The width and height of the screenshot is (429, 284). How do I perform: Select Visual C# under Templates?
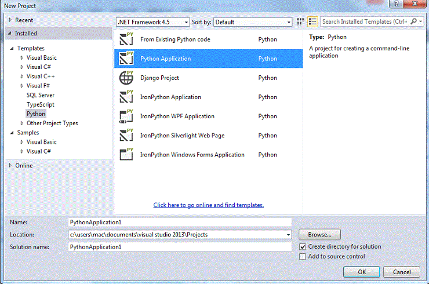click(x=39, y=67)
